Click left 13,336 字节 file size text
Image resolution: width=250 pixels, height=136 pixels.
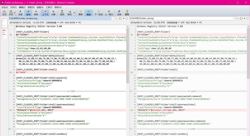tap(38, 22)
